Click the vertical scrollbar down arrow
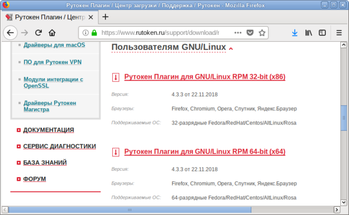 point(343,202)
